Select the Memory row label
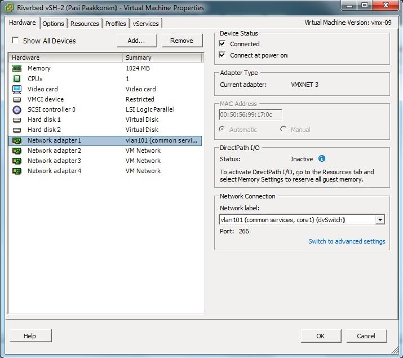Image resolution: width=403 pixels, height=358 pixels. 39,68
